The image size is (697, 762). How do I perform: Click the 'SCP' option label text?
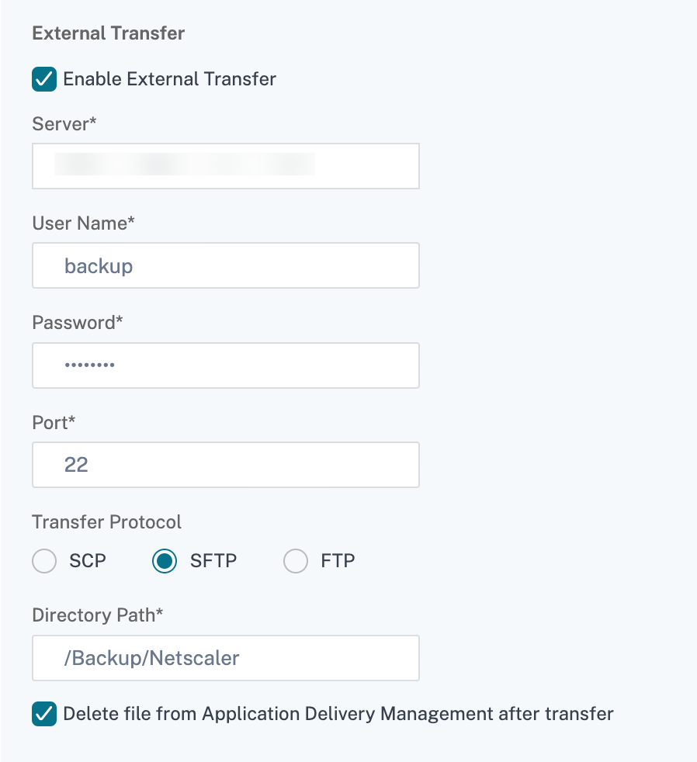tap(88, 561)
